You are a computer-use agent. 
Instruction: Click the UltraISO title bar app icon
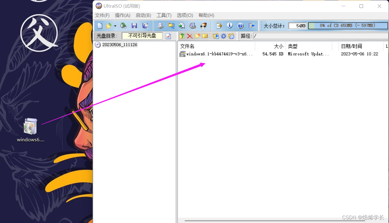pyautogui.click(x=99, y=6)
